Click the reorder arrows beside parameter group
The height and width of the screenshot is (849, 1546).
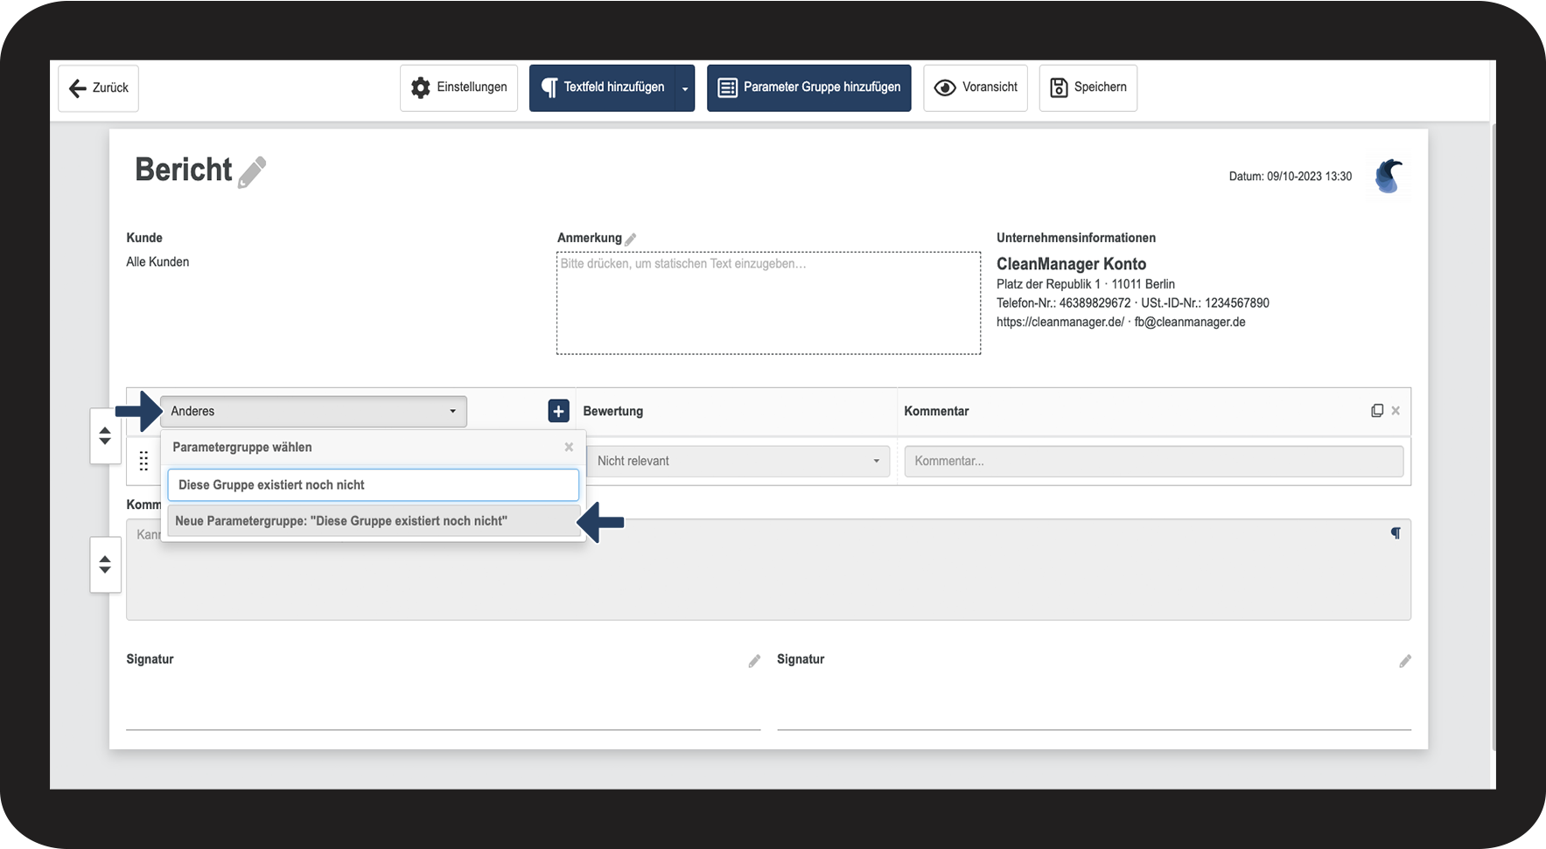(105, 435)
